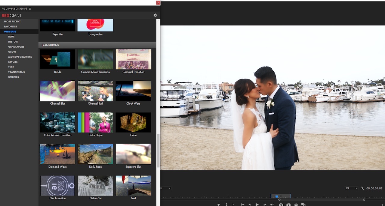Open the Red Giant settings gear

[155, 15]
